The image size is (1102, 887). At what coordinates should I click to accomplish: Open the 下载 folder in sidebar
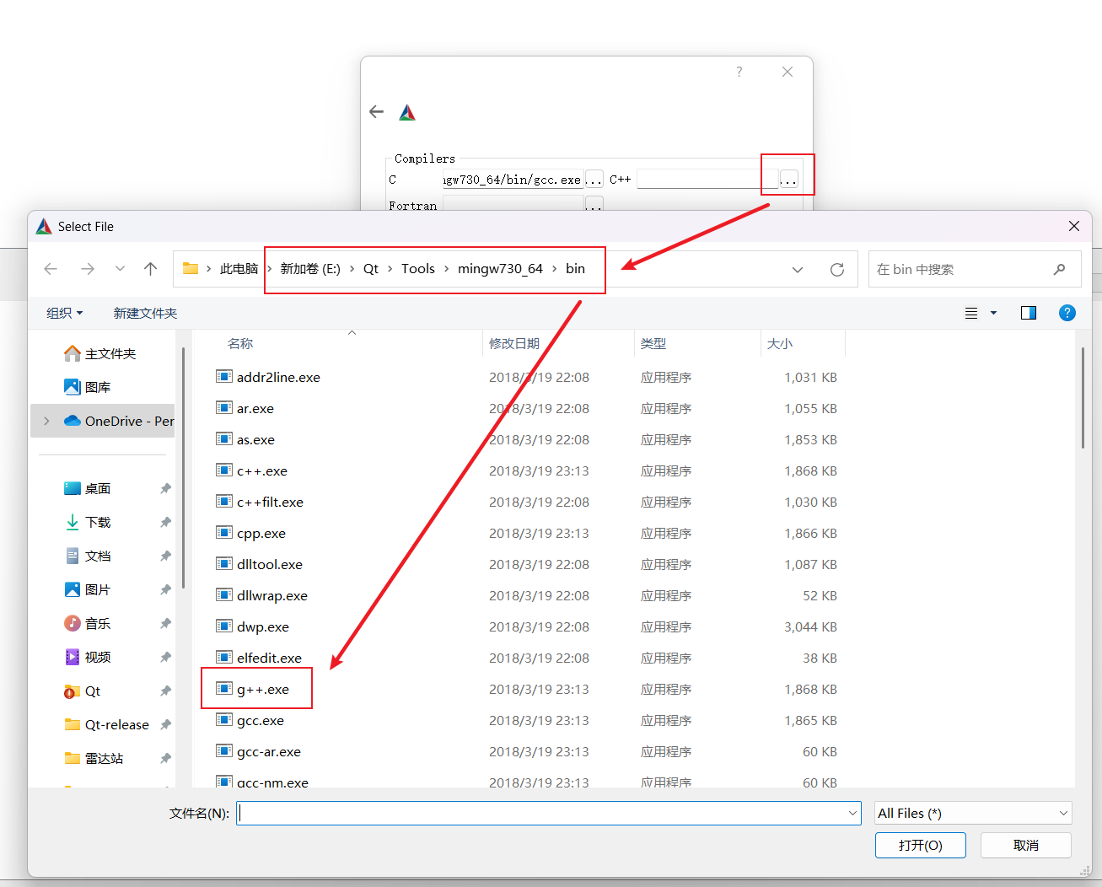point(98,522)
